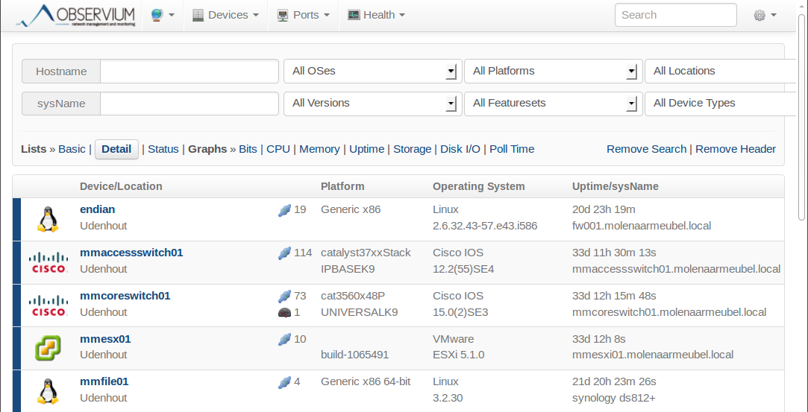Show the Poll Time graphs
The height and width of the screenshot is (412, 808).
tap(512, 149)
